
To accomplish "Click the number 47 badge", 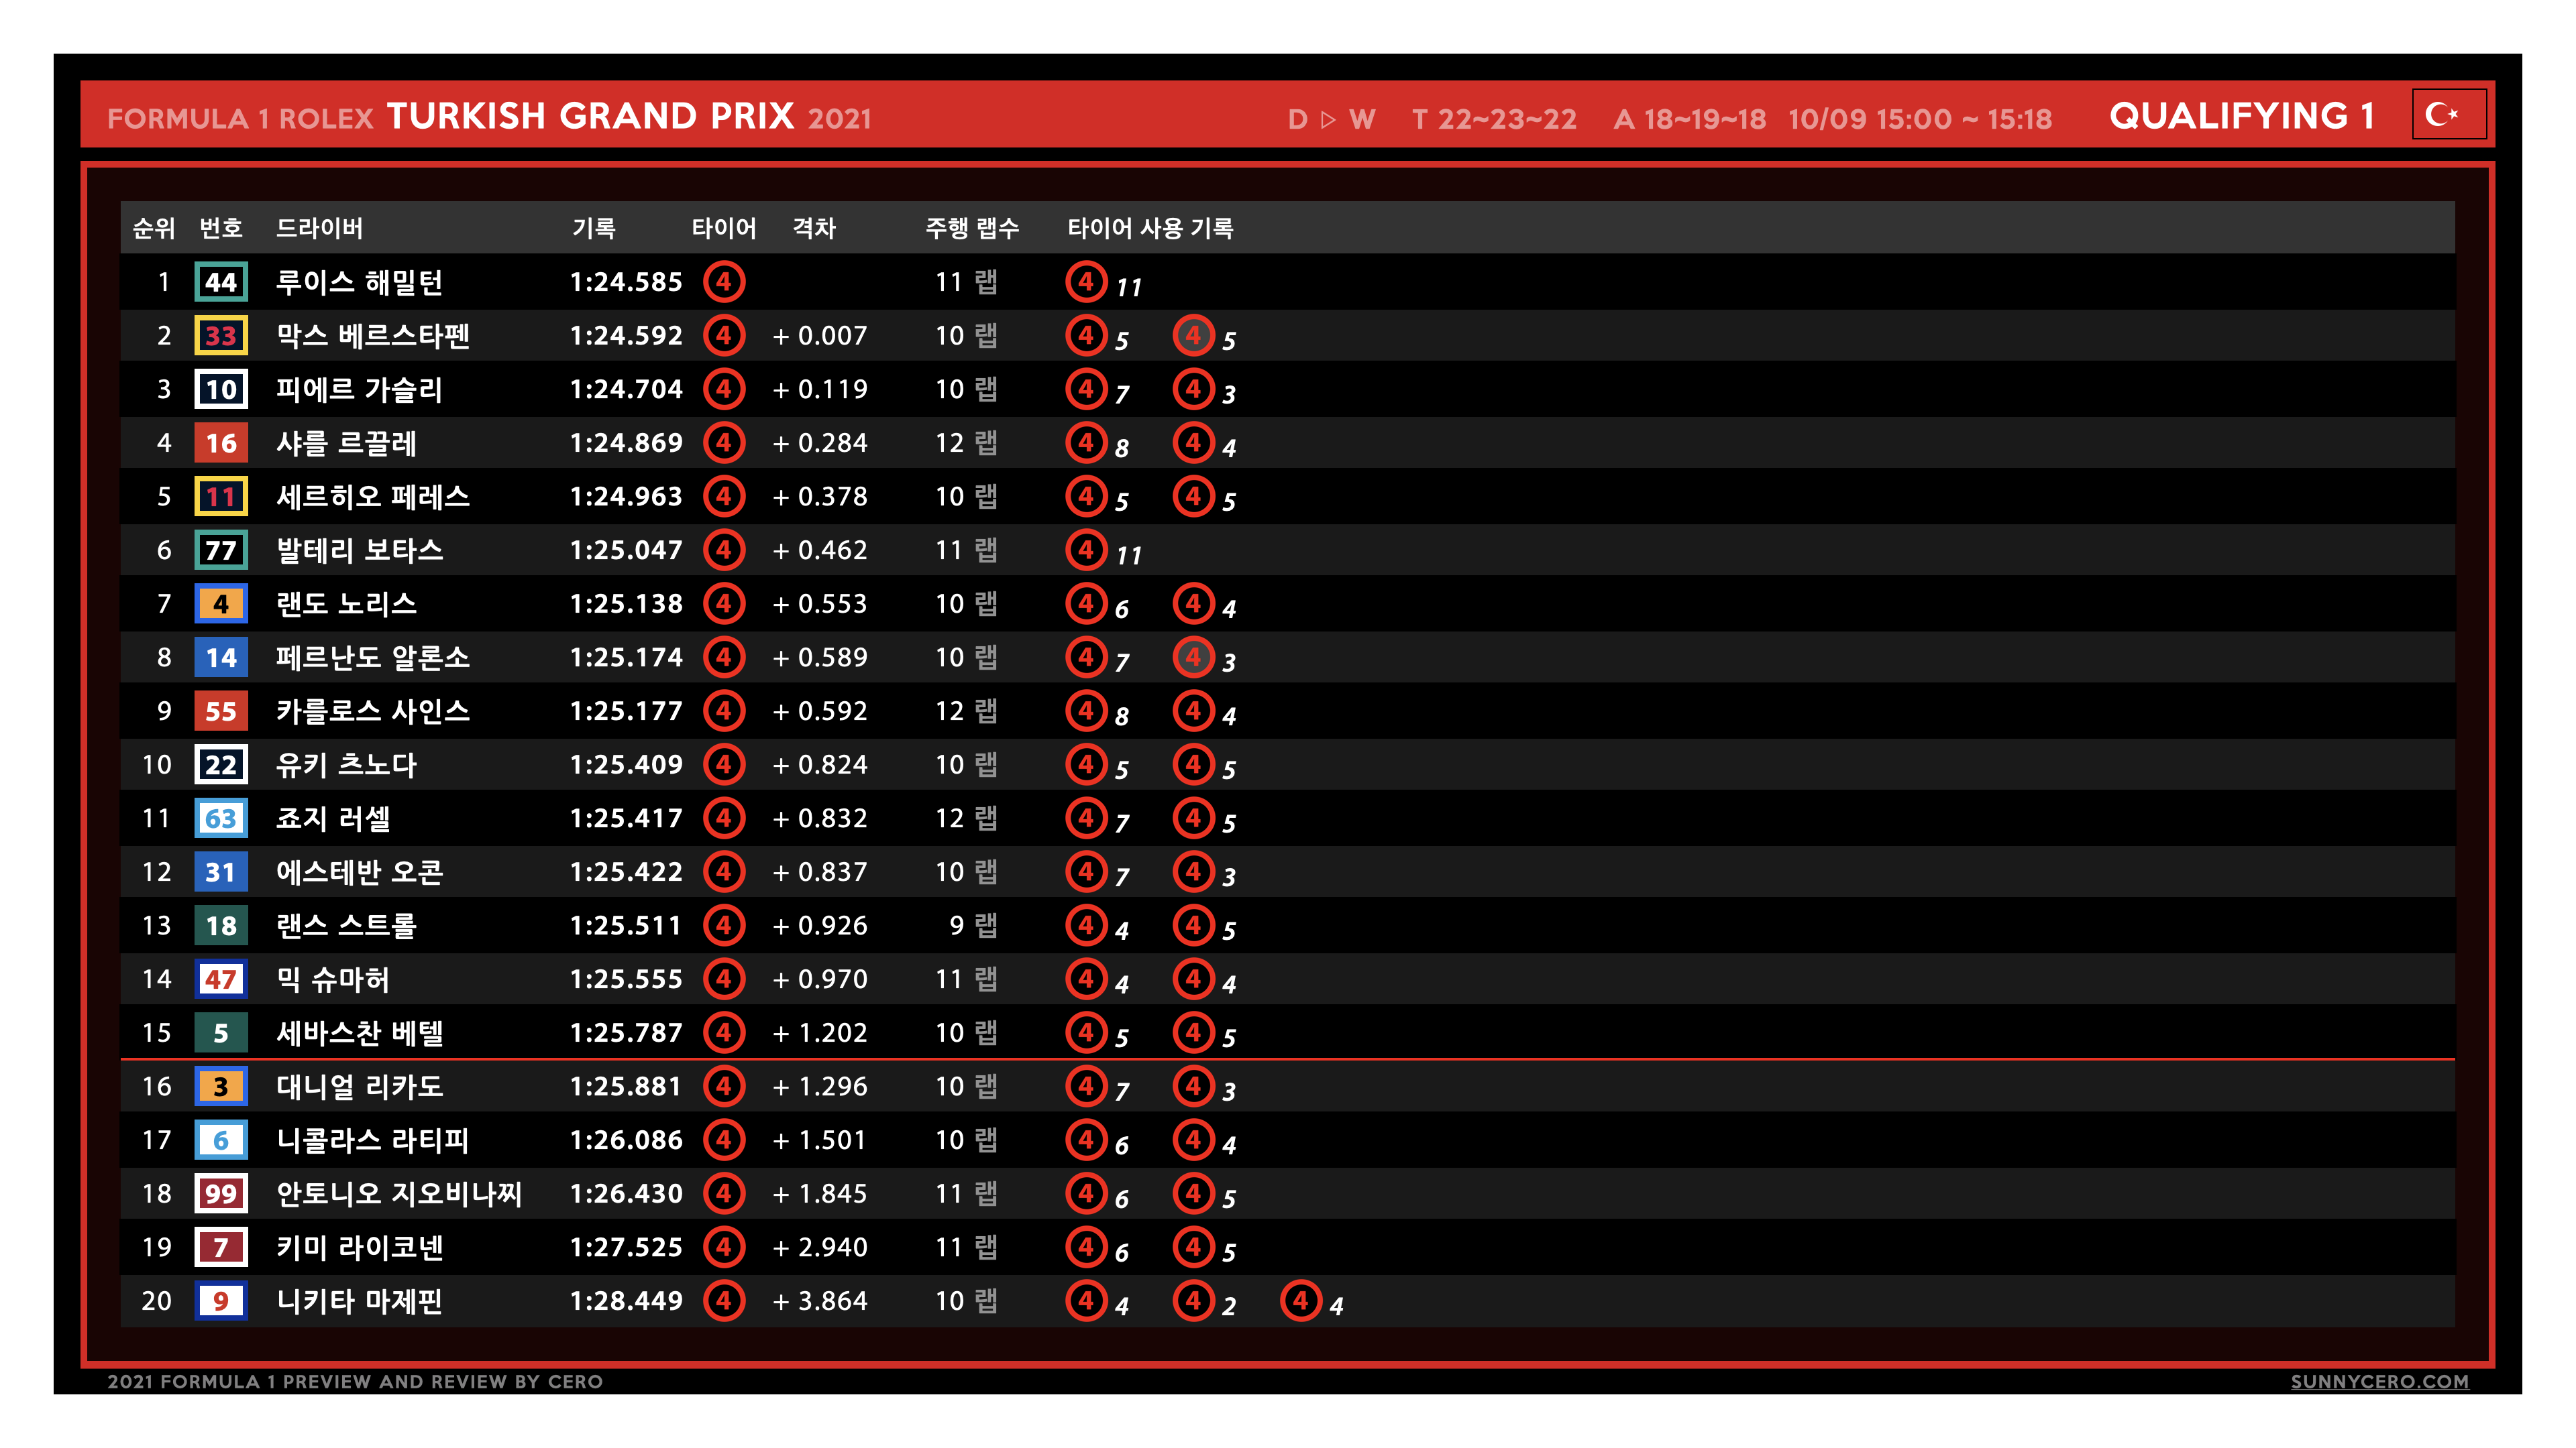I will [221, 979].
